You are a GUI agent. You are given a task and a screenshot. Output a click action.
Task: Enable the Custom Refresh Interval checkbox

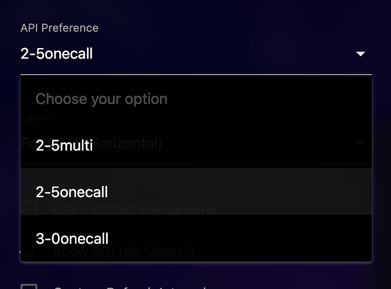[29, 287]
